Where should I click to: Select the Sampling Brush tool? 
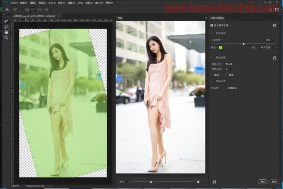coord(6,21)
